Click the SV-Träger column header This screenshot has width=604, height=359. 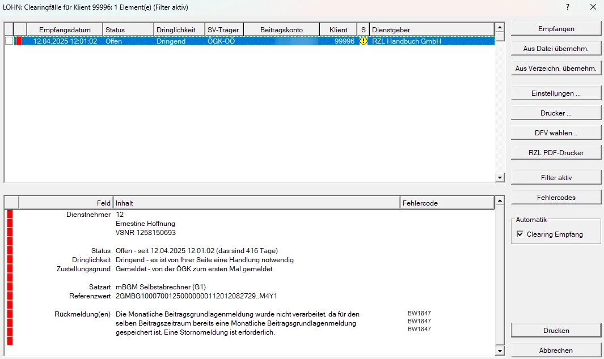click(x=224, y=29)
